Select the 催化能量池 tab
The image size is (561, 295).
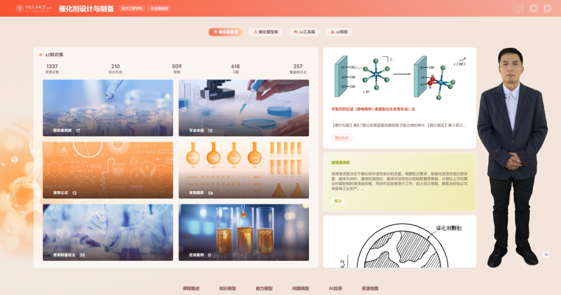pos(225,32)
